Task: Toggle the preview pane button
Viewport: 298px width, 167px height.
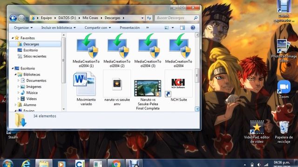Action: coord(182,28)
